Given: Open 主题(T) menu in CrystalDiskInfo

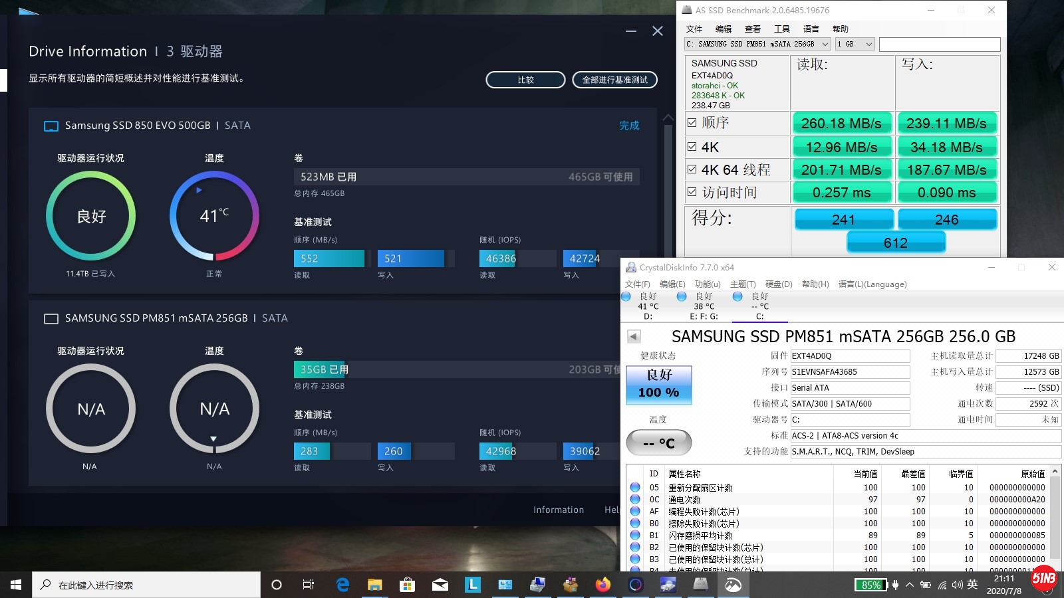Looking at the screenshot, I should pos(743,284).
